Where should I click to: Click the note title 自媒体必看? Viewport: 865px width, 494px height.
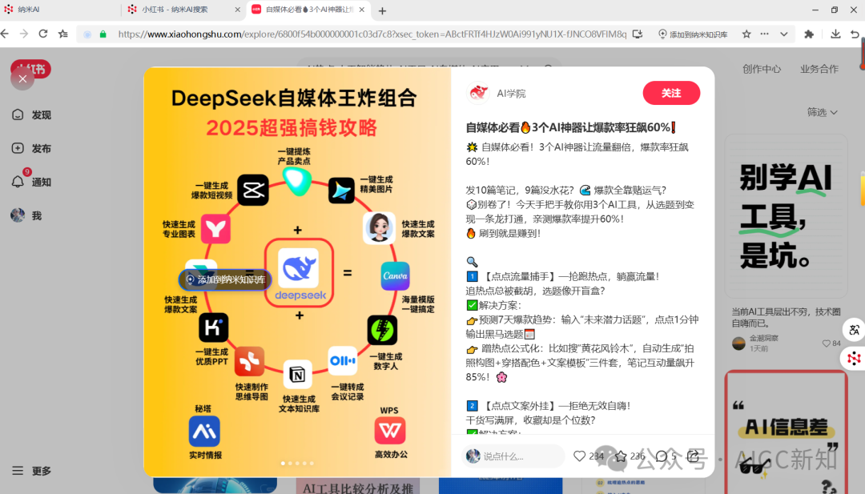pyautogui.click(x=571, y=127)
